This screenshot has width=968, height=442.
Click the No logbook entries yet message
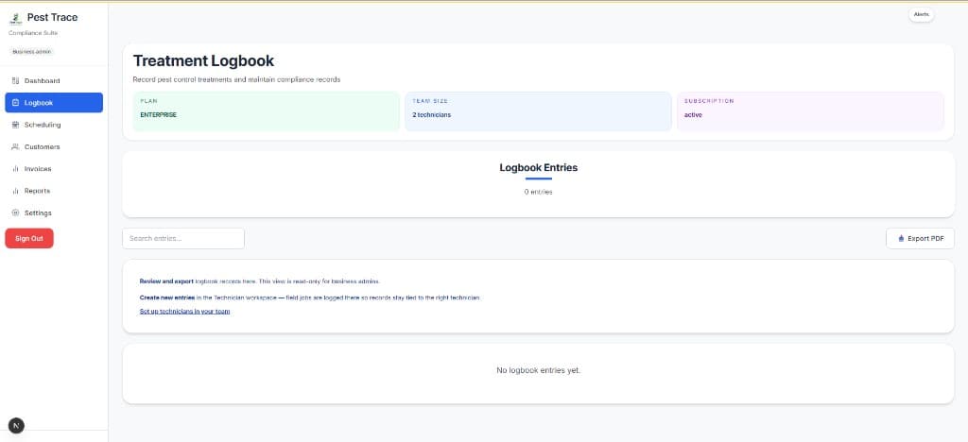click(x=538, y=370)
